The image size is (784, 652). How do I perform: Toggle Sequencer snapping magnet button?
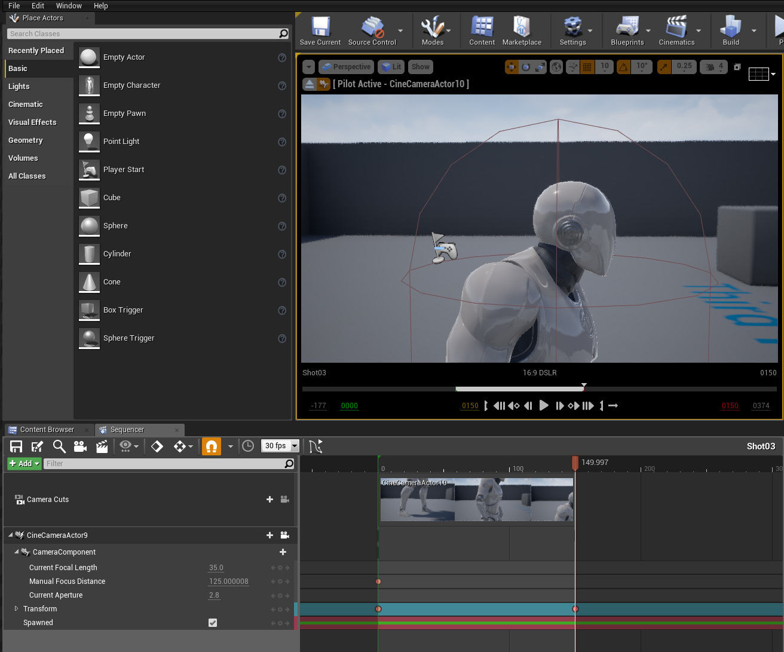point(211,446)
